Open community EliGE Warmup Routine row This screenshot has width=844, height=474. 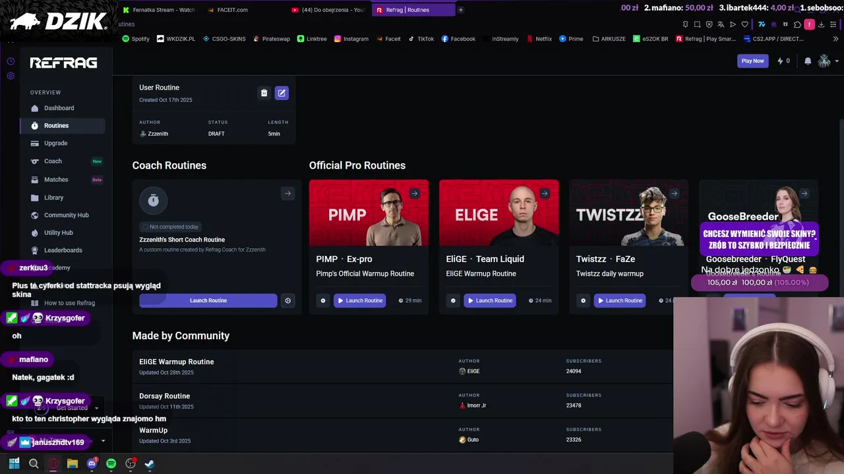click(x=402, y=367)
